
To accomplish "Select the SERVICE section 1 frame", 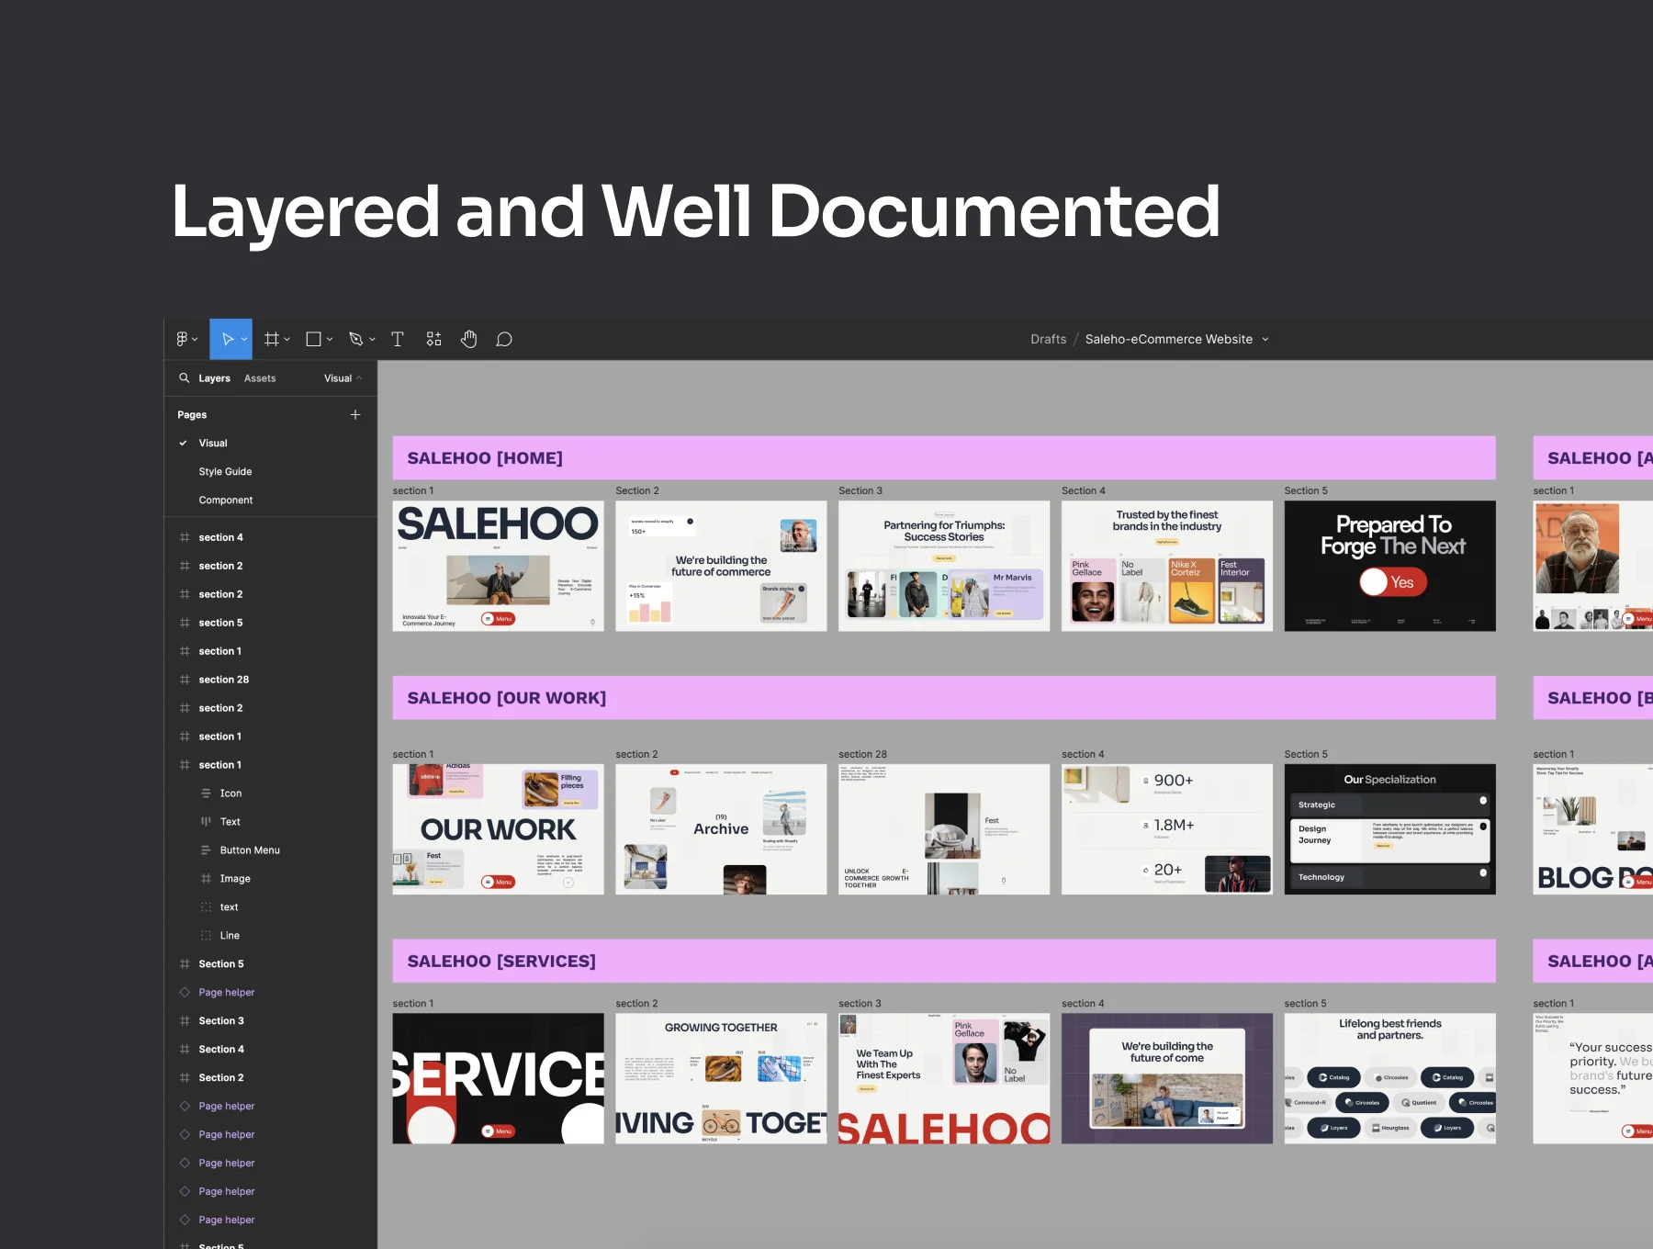I will click(498, 1078).
